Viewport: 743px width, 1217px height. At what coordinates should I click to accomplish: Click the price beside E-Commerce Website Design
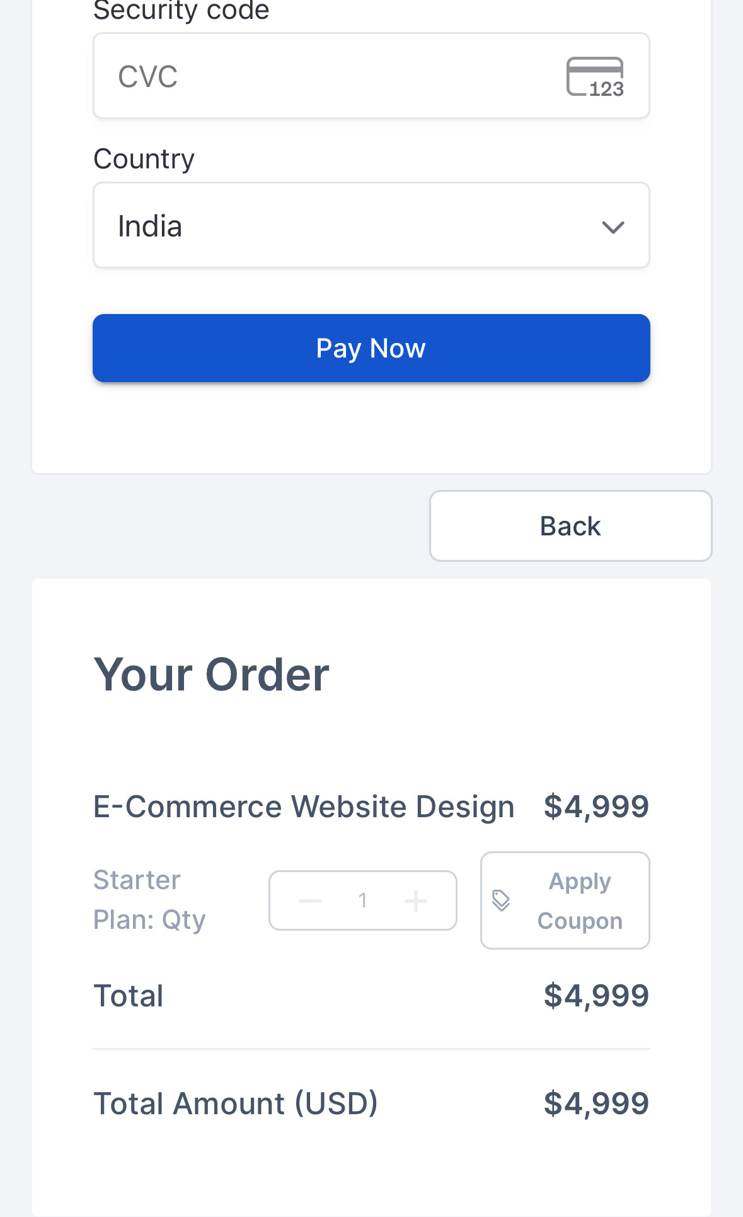pyautogui.click(x=596, y=806)
